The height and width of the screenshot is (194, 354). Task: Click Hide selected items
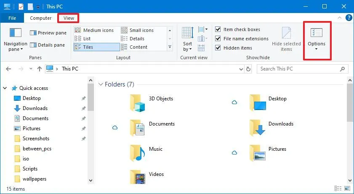(x=286, y=39)
